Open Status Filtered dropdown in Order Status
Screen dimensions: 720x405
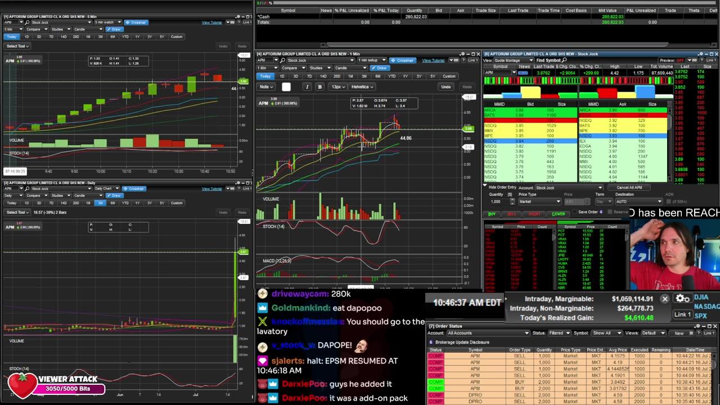coord(559,333)
